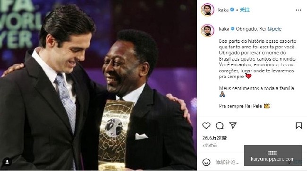
Task: Follow kaka using the 关注 button
Action: [245, 10]
